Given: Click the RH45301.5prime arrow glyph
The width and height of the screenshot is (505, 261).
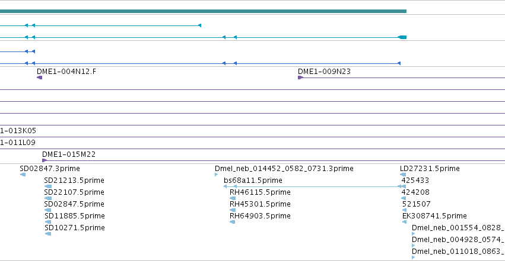Looking at the screenshot, I should [233, 210].
